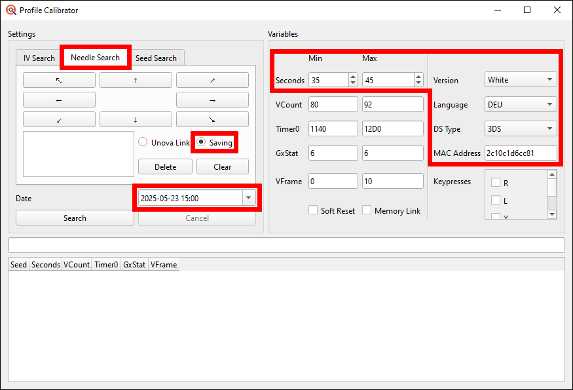Screen dimensions: 573x390
Task: Click the up-right diagonal arrow needle button
Action: [x=212, y=79]
